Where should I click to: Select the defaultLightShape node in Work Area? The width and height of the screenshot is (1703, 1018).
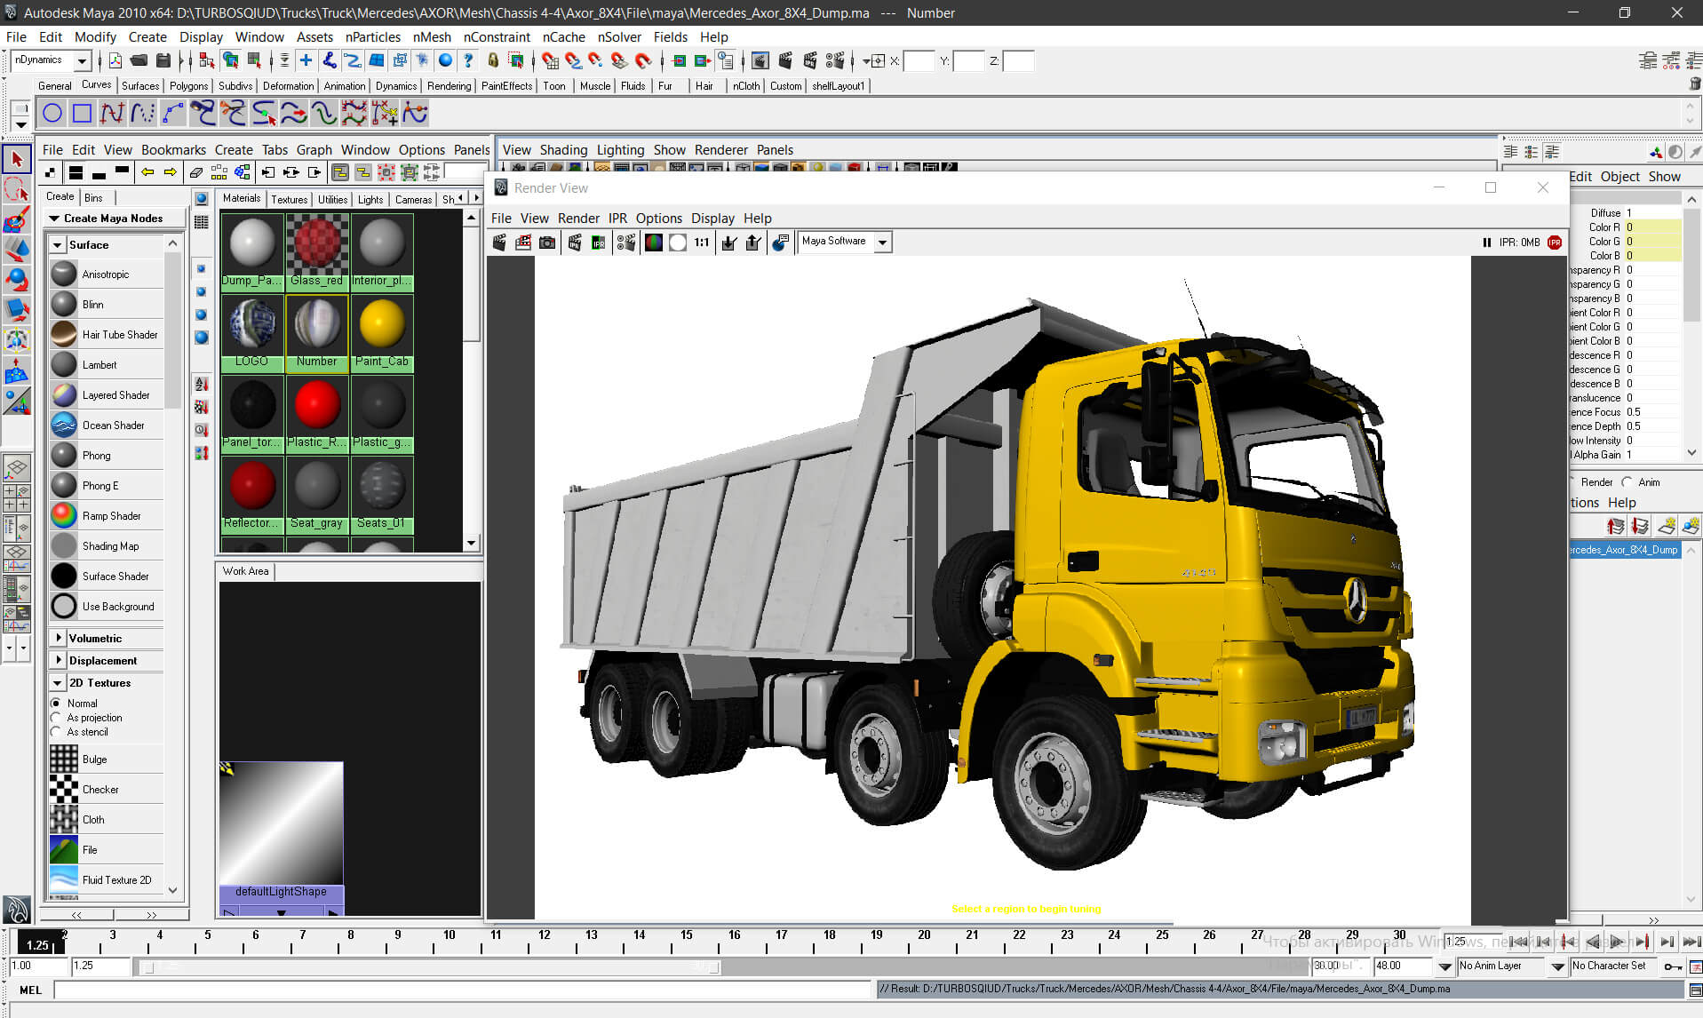point(281,837)
